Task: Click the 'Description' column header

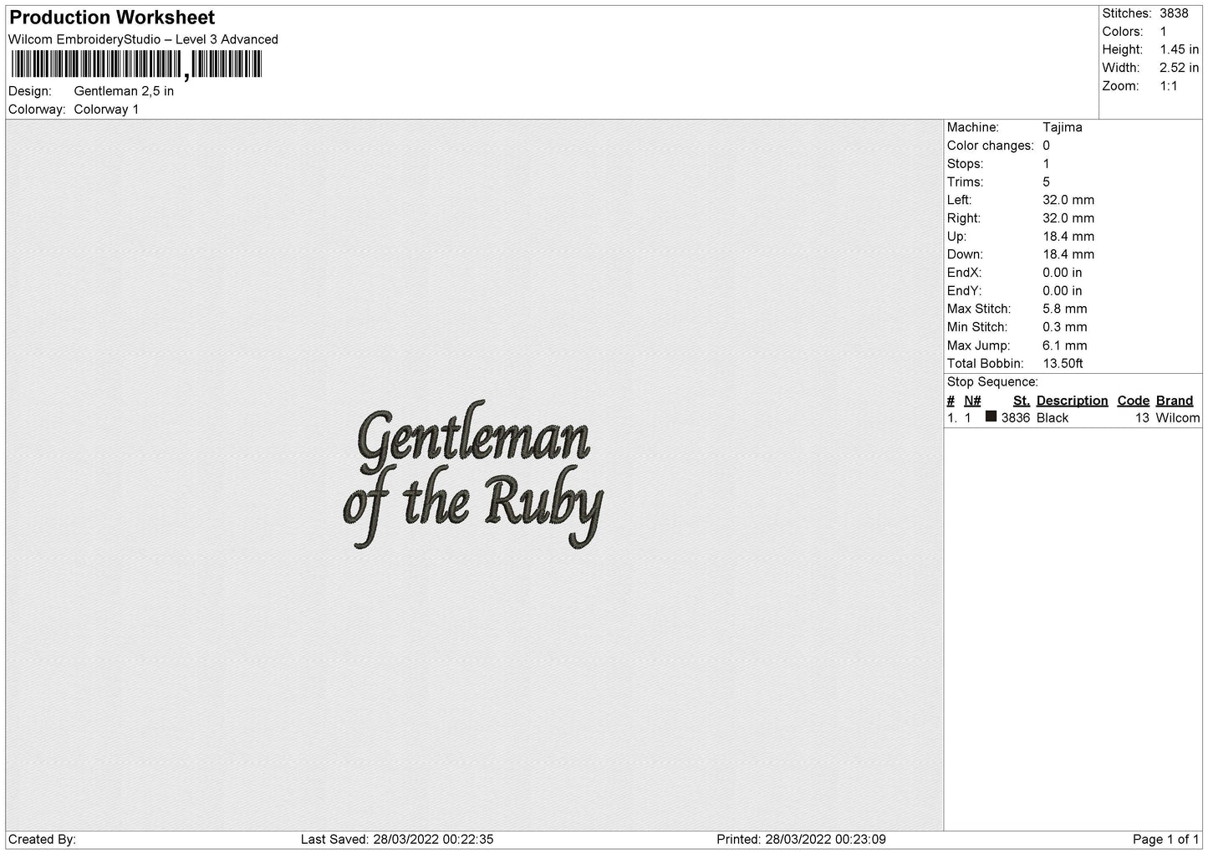Action: (x=1072, y=401)
